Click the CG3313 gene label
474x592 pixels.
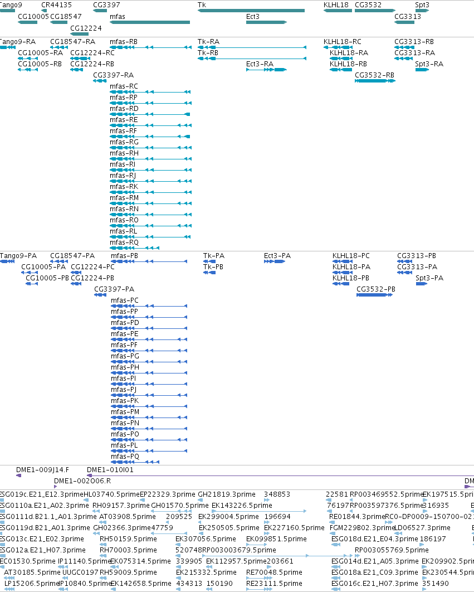(408, 17)
